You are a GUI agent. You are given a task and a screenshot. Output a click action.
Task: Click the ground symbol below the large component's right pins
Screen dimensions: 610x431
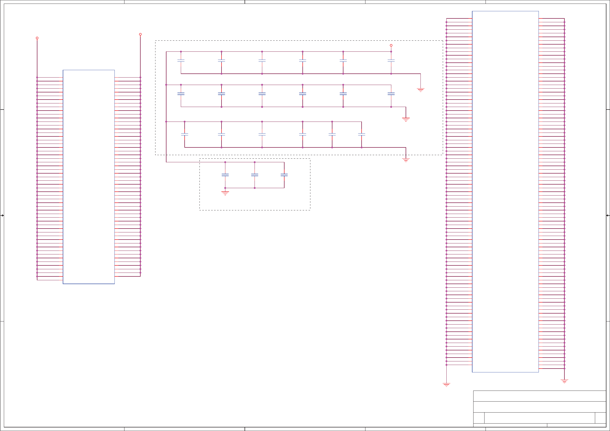[x=564, y=381]
